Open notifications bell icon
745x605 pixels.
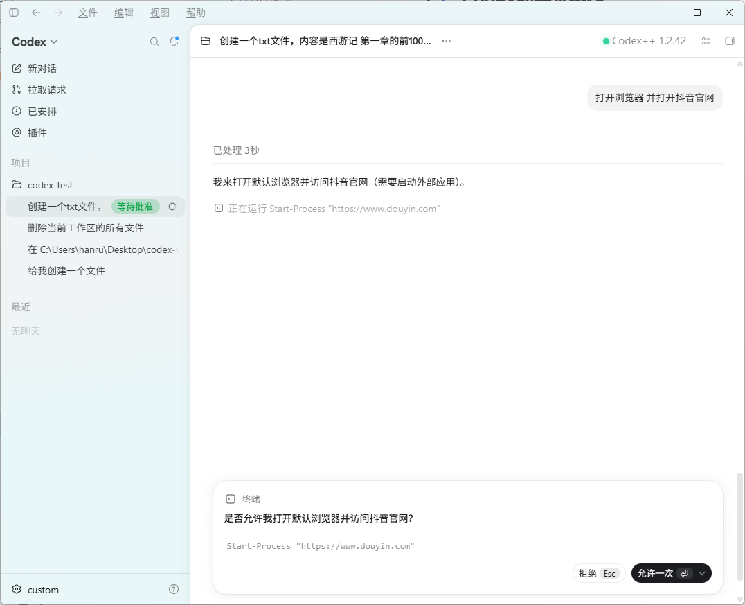click(174, 42)
